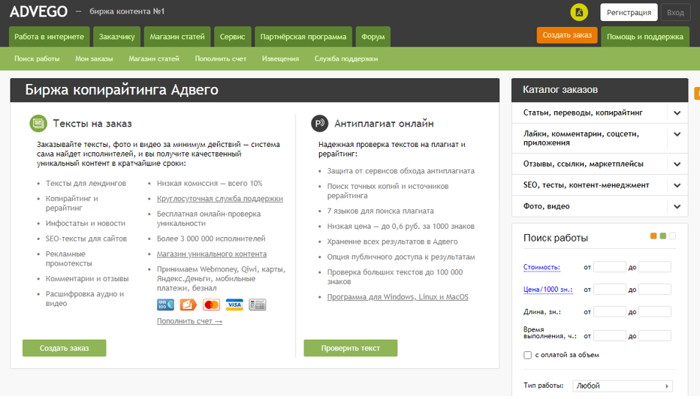Viewport: 700px width, 399px height.
Task: Expand «Фото, видео» category chevron
Action: coord(677,206)
